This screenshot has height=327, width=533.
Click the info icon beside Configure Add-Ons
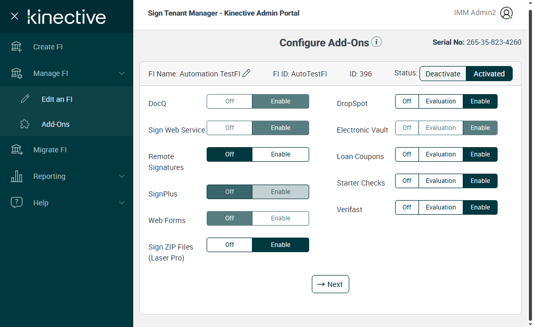pos(376,42)
